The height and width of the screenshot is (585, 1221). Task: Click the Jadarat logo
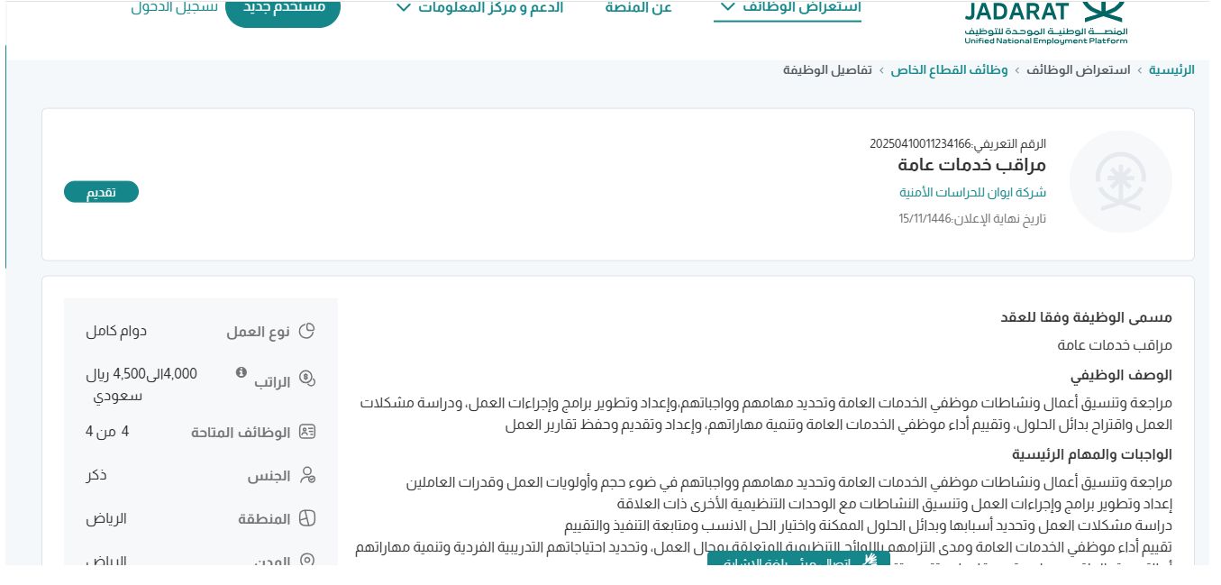pos(1045,22)
